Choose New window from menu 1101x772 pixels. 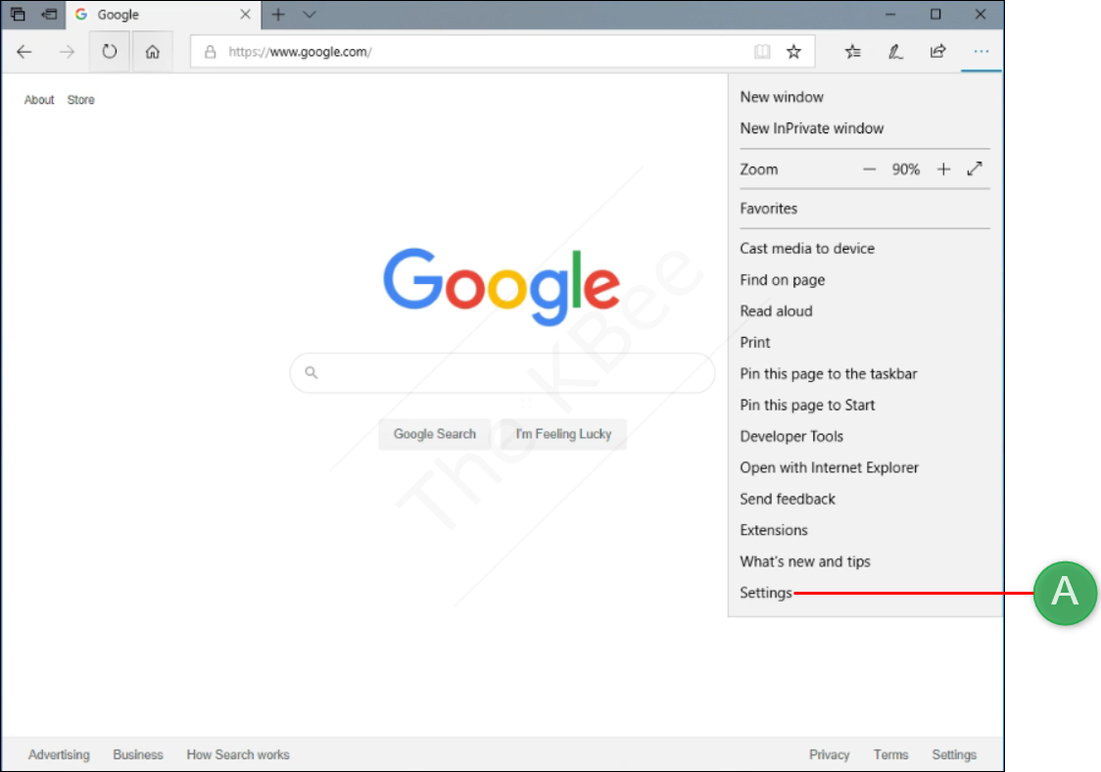coord(782,97)
